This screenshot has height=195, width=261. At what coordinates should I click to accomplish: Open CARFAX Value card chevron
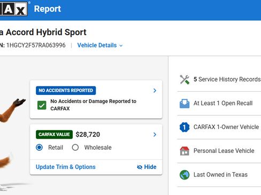(155, 134)
